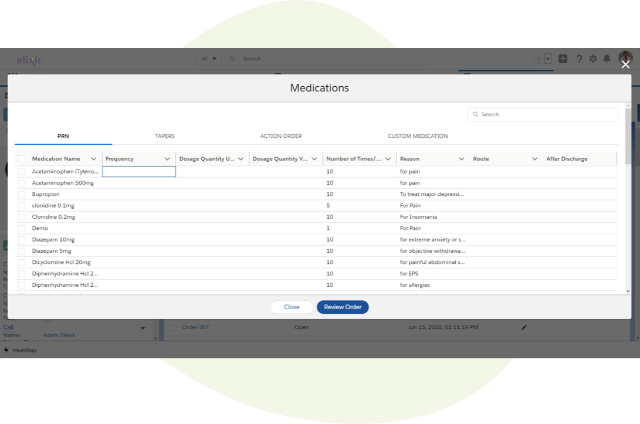
Task: Toggle the select-all header checkbox
Action: click(x=22, y=159)
